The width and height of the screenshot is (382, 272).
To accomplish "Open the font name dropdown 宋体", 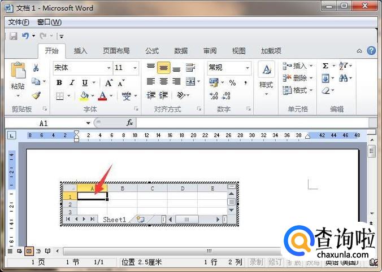I will [x=108, y=68].
